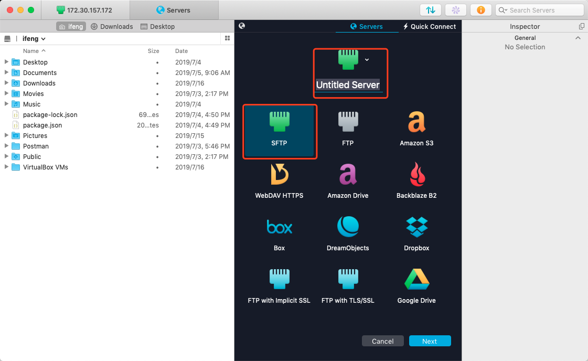Sort files by Date column
The image size is (588, 361).
tap(181, 51)
